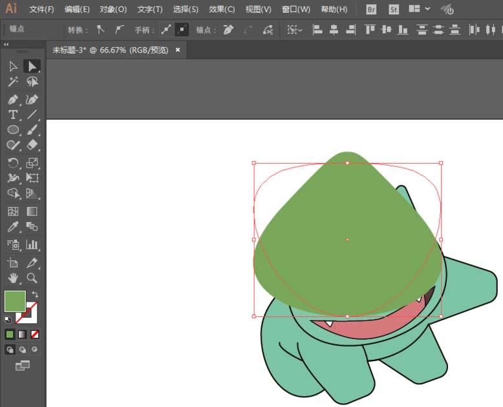Enable Draw Behind mode
This screenshot has height=407, width=503.
[x=23, y=349]
